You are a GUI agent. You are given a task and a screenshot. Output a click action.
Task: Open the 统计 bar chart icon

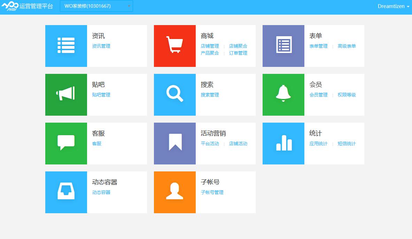283,143
